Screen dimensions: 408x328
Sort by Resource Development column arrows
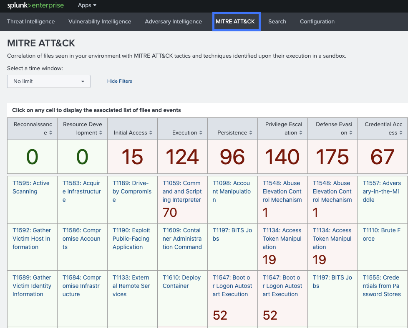[x=101, y=133]
